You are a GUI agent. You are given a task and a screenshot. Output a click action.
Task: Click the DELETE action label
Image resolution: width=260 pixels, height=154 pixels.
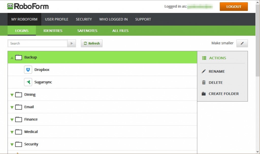click(216, 83)
